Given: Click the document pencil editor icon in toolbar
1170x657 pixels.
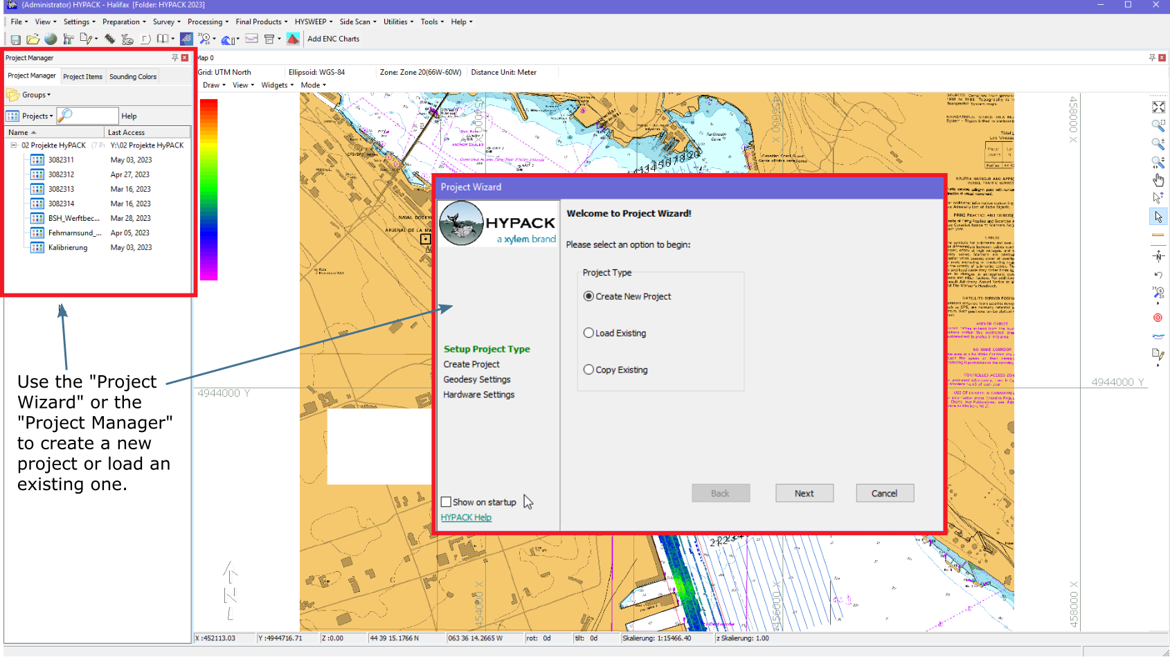Looking at the screenshot, I should tap(86, 39).
